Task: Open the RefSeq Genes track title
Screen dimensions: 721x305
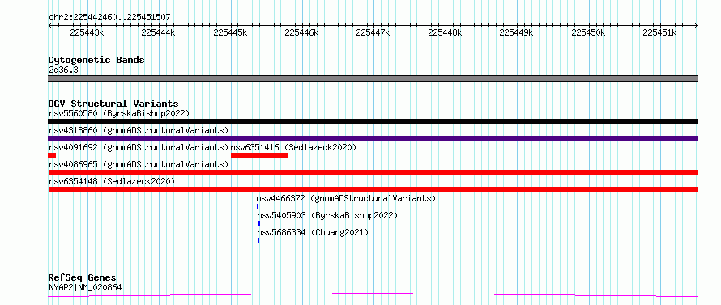Action: (x=83, y=278)
